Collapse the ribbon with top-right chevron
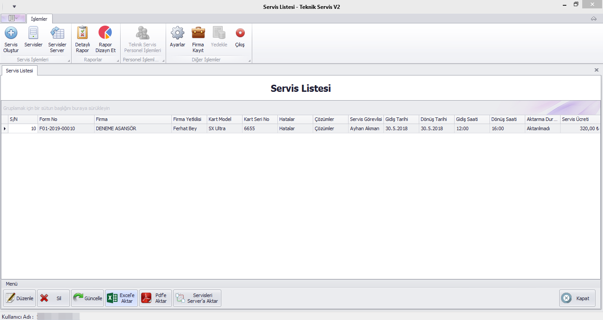Viewport: 603px width, 320px height. tap(594, 19)
